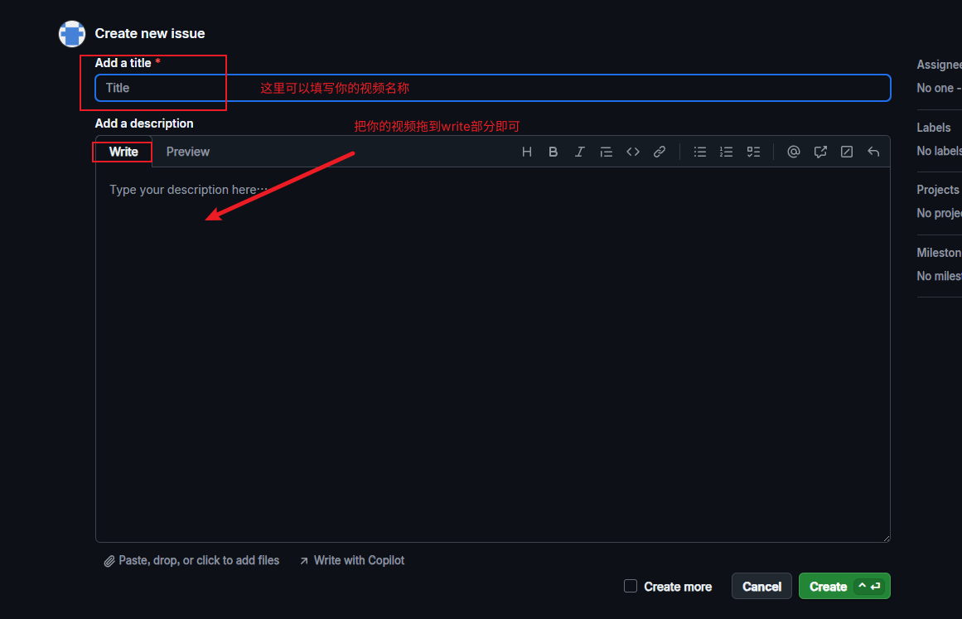Open saved replies arrow icon
Image resolution: width=962 pixels, height=619 pixels.
(873, 152)
